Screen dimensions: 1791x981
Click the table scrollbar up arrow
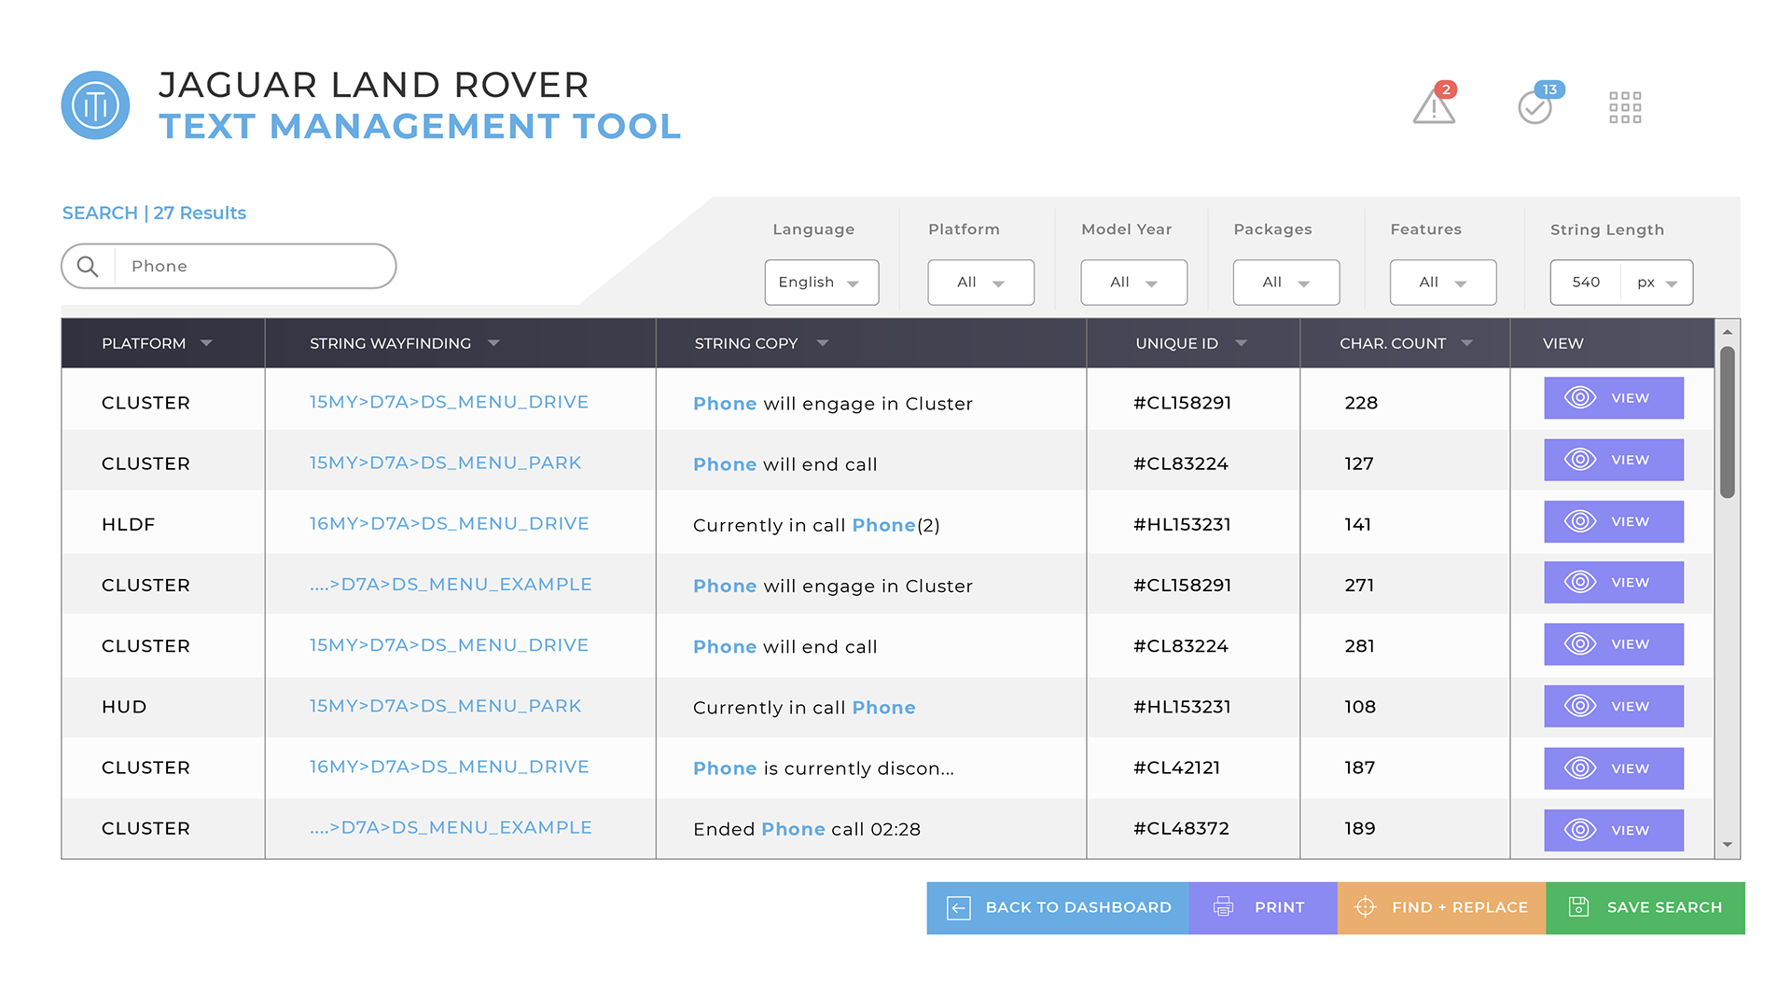(x=1728, y=332)
